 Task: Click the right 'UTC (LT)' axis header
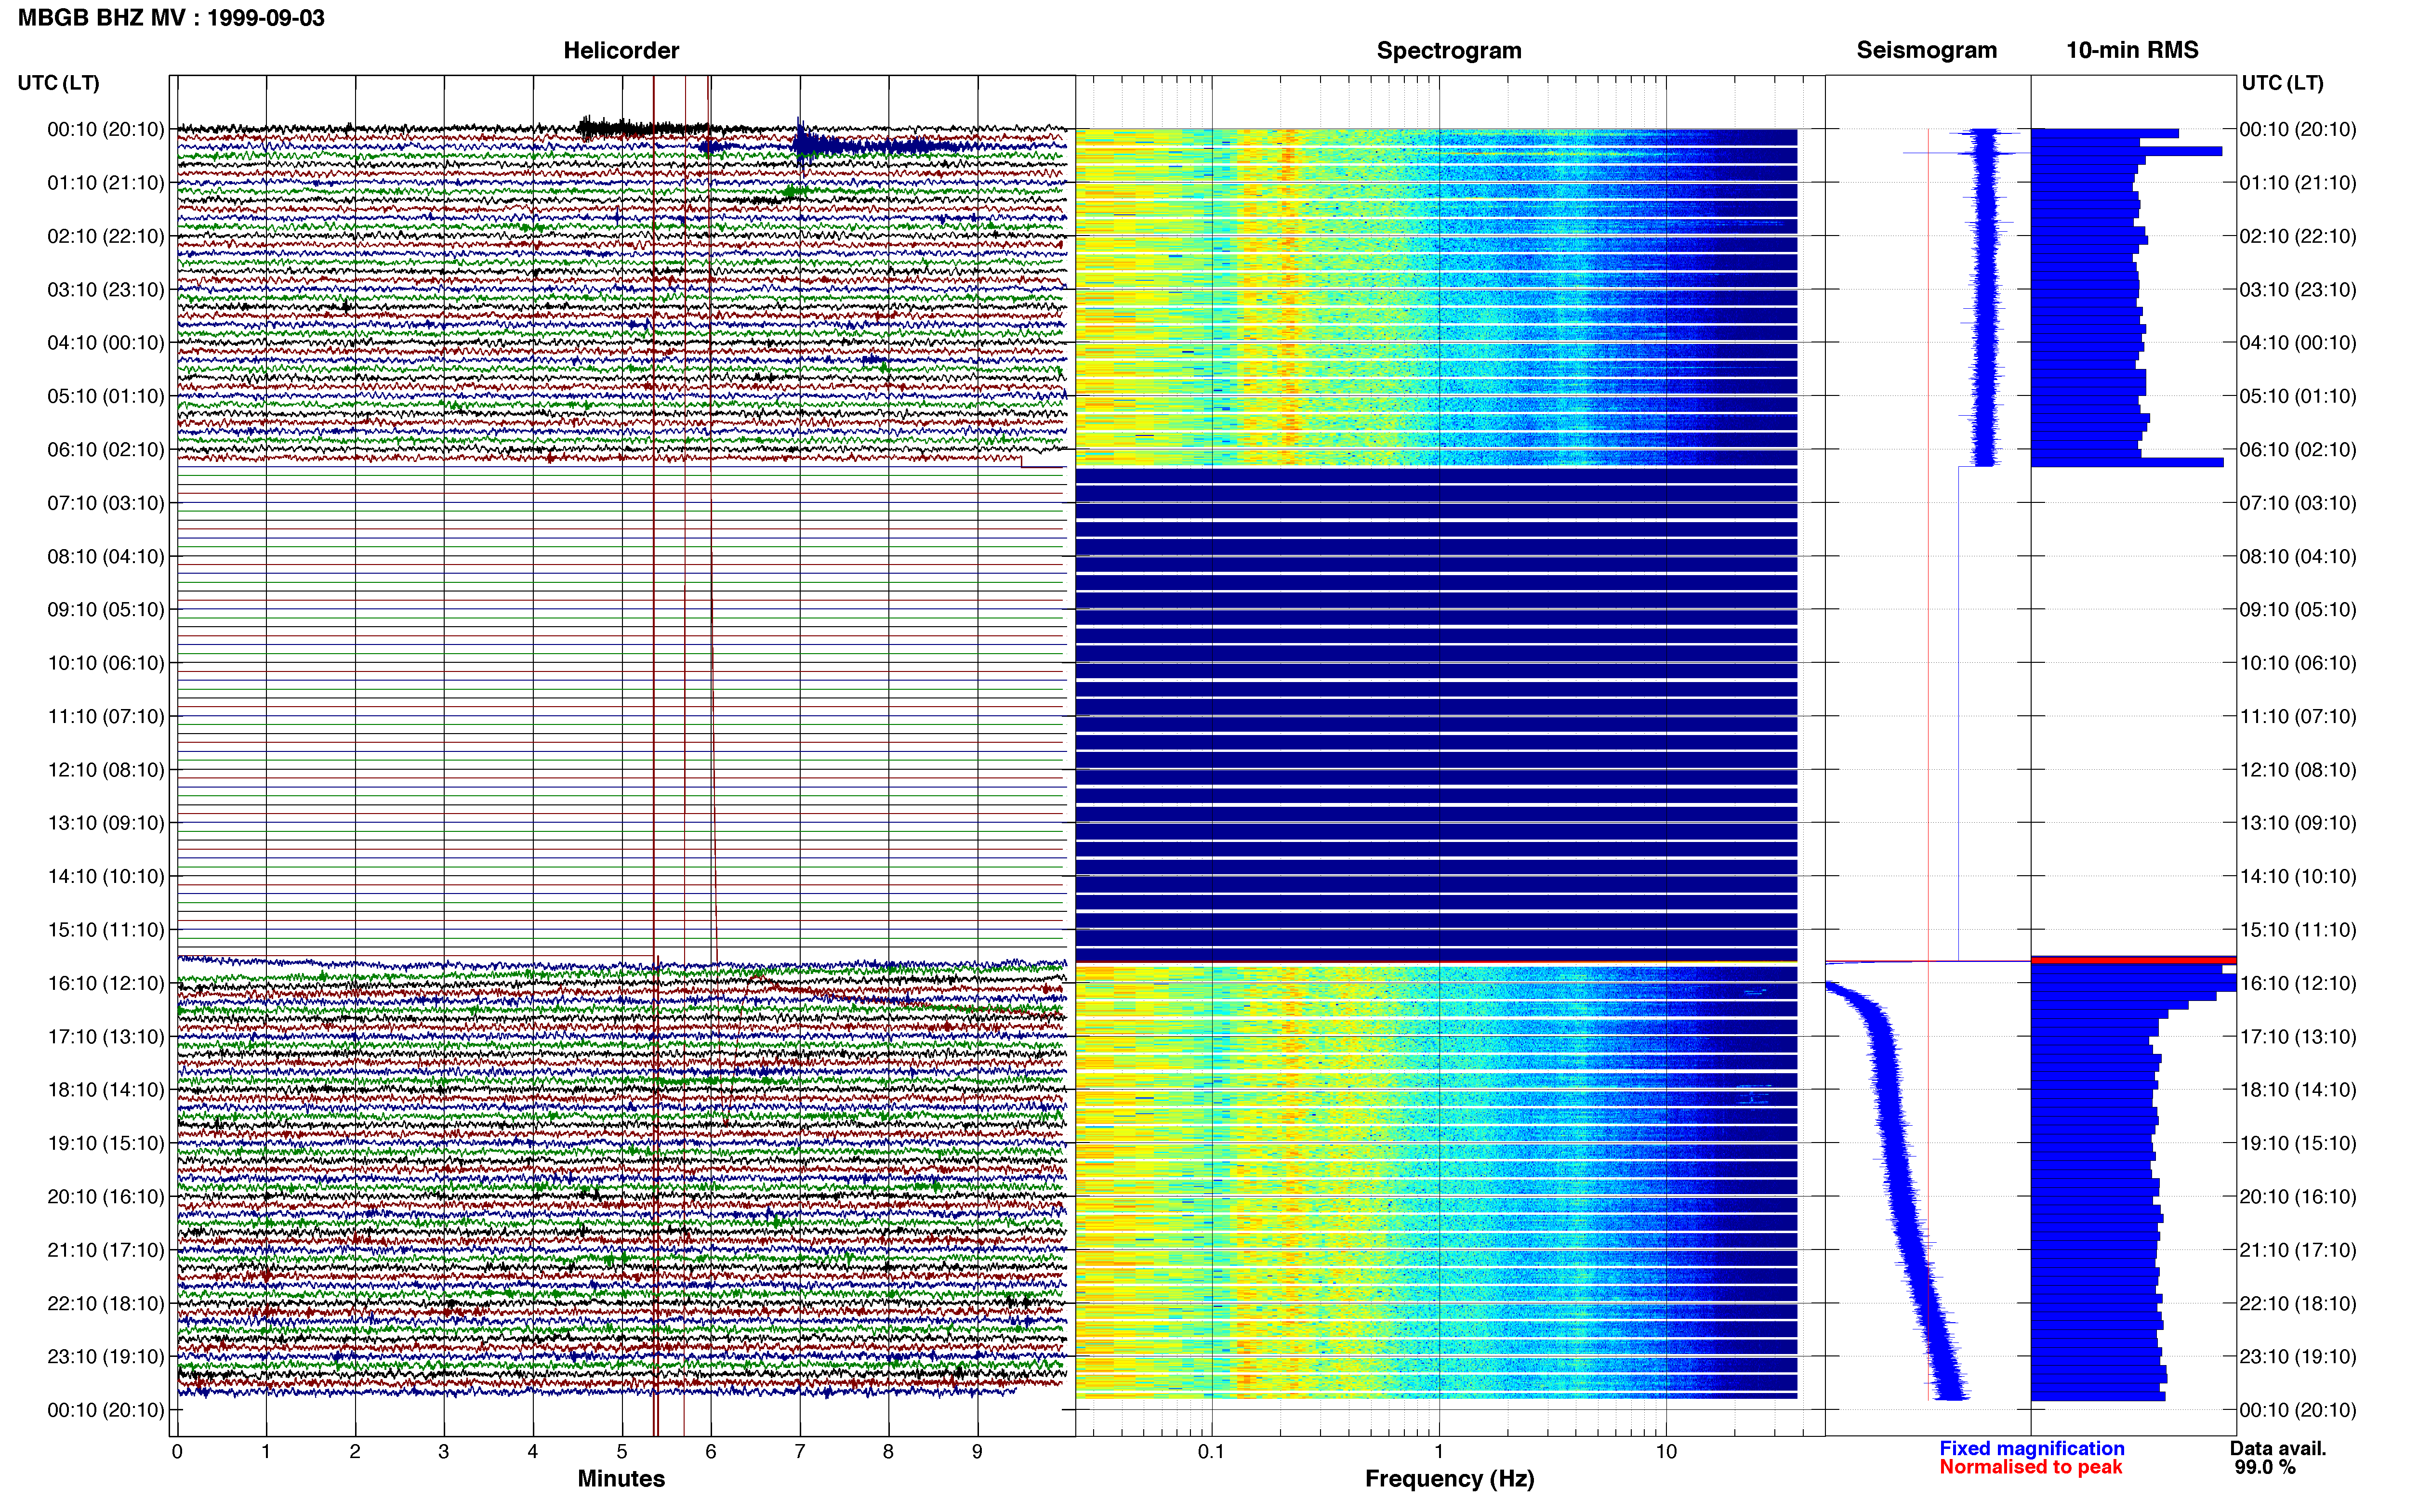coord(2283,83)
